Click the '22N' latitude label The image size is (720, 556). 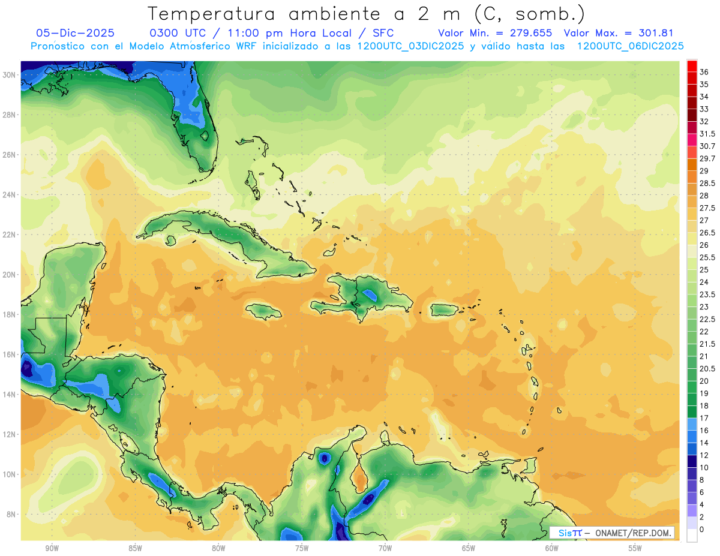(x=9, y=235)
